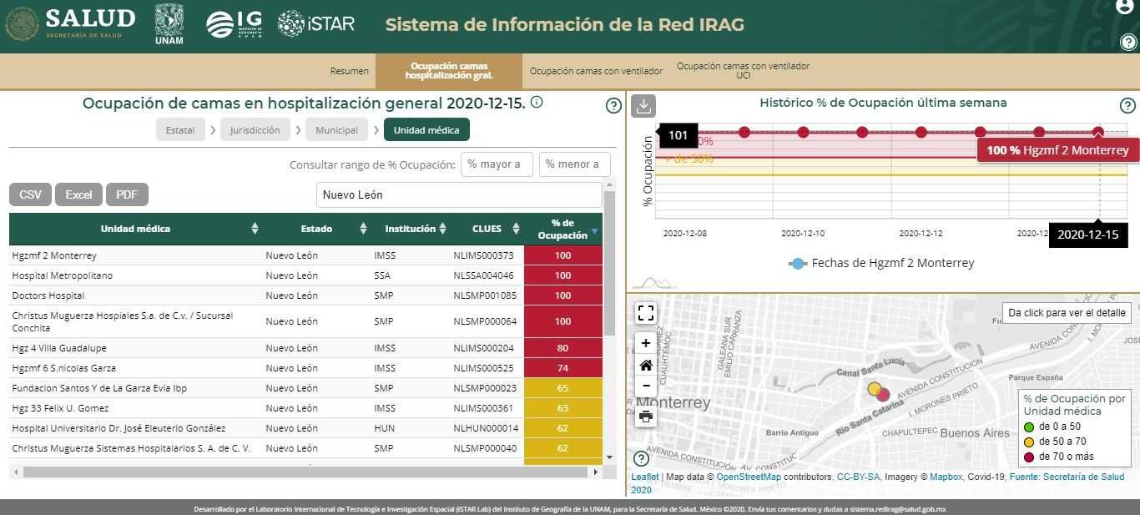Print the map

coord(645,417)
